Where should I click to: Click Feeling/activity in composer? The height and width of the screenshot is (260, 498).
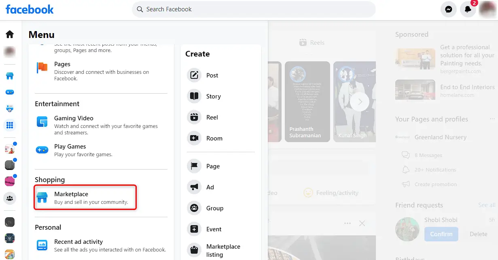(331, 193)
